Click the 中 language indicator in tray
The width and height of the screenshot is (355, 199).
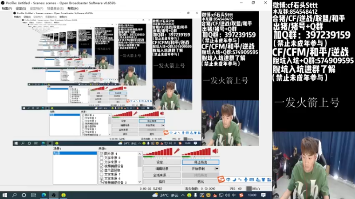(234, 195)
